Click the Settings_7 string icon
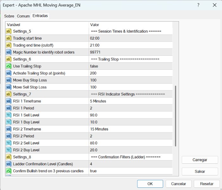The image size is (222, 190). tap(9, 94)
